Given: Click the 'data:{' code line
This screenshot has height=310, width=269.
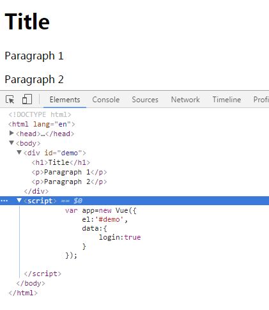Looking at the screenshot, I should (95, 228).
